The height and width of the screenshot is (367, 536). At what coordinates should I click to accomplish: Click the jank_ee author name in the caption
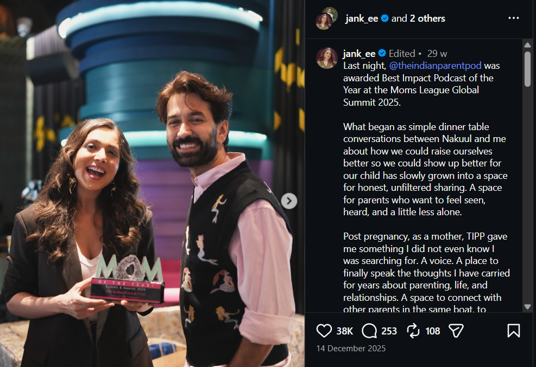[360, 54]
